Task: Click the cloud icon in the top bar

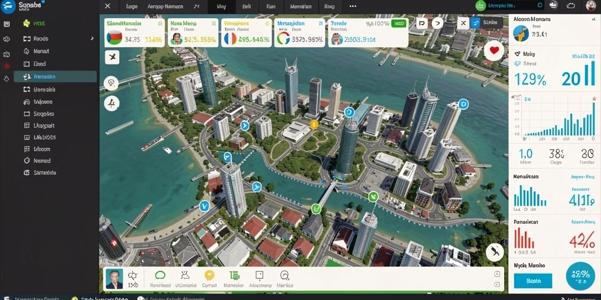Action: (x=571, y=5)
